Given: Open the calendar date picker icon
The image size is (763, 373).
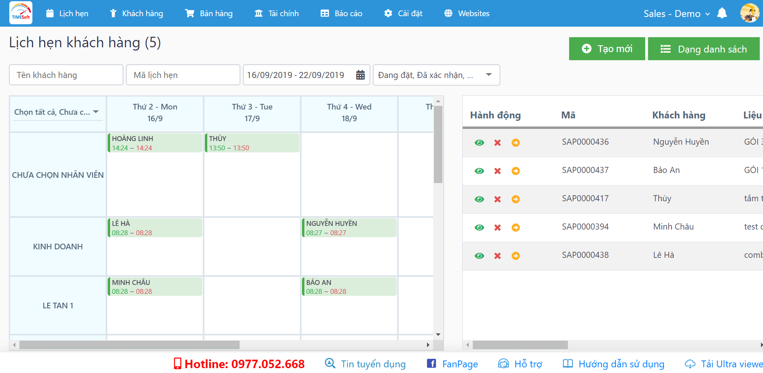Looking at the screenshot, I should 360,75.
